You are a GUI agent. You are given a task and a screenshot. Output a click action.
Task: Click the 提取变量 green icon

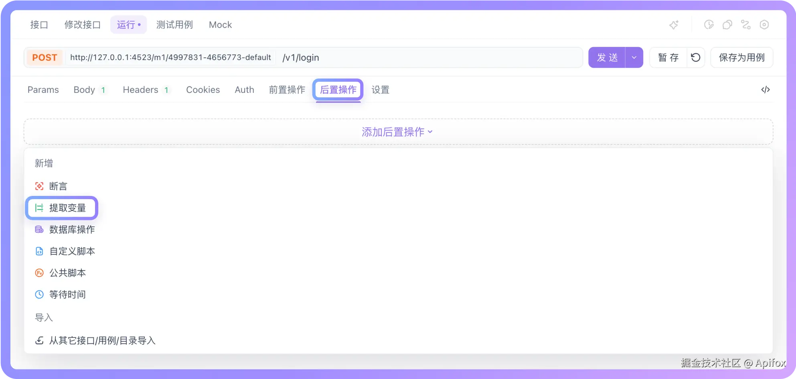39,208
